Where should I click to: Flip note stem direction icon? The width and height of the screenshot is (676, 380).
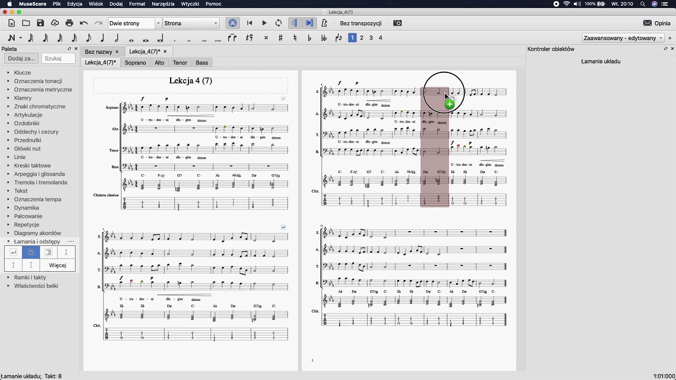tap(339, 38)
